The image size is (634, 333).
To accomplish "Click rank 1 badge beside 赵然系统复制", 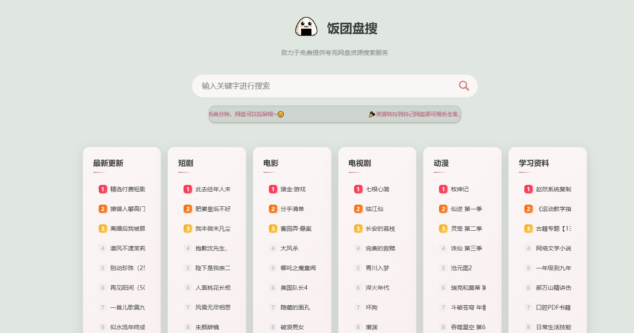I will click(528, 189).
